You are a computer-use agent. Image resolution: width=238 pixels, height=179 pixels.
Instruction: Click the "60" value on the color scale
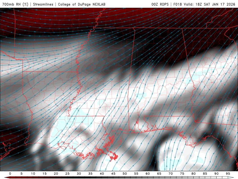[x=148, y=174]
